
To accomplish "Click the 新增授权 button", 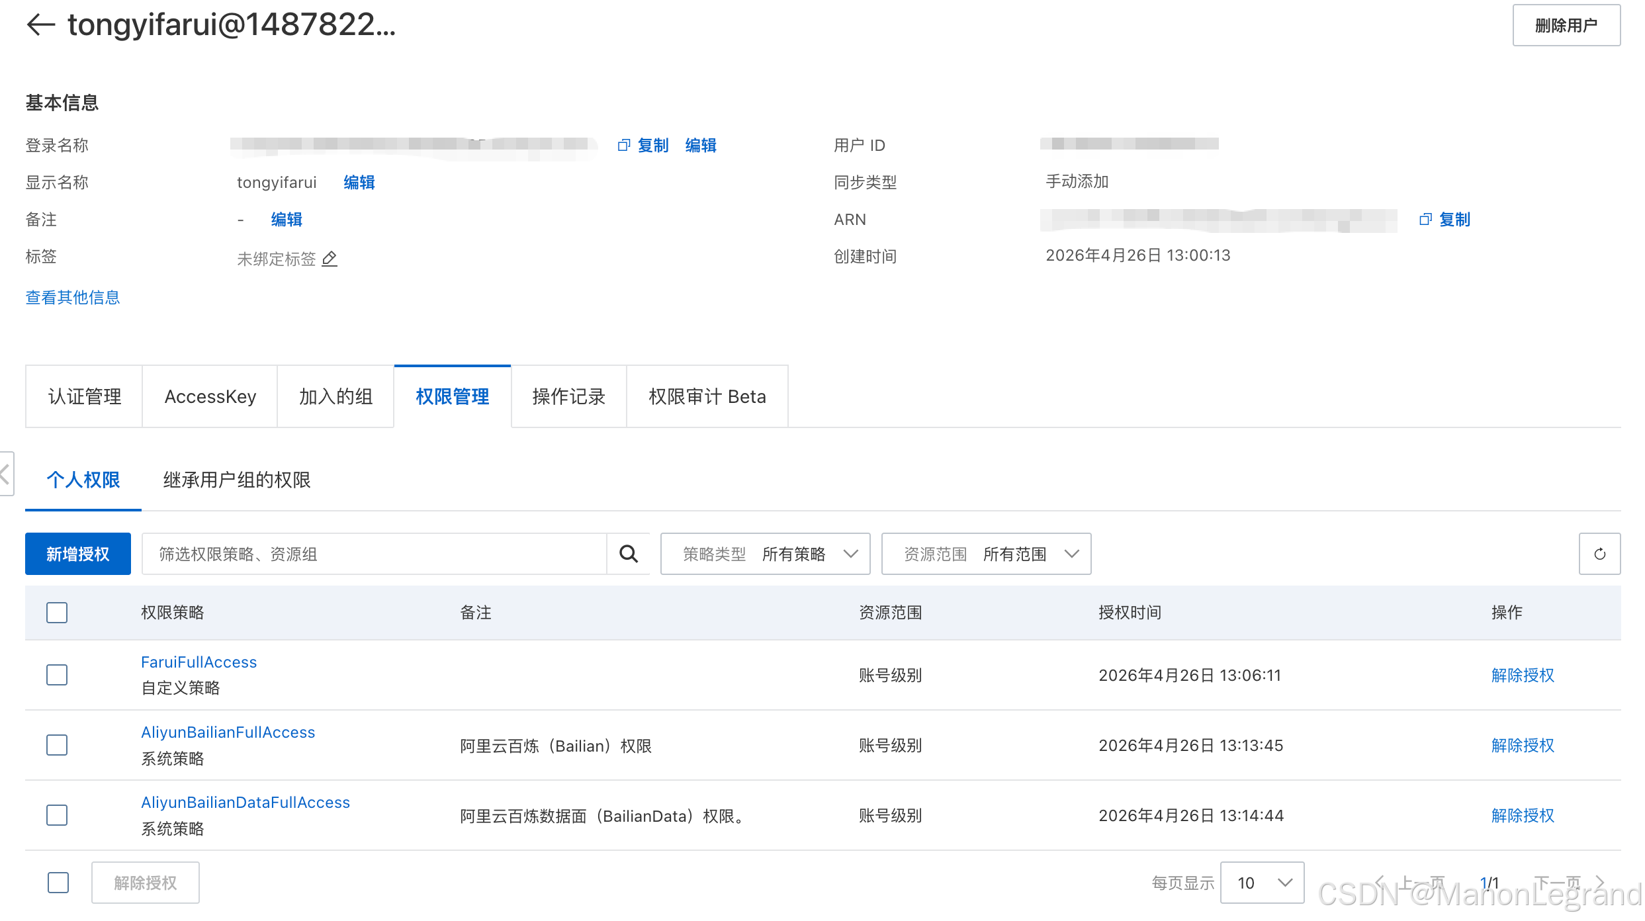I will click(x=78, y=554).
